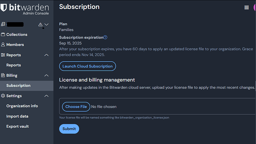Click the organization warning triangle icon
Screen dimensions: 256x144
coord(40,24)
